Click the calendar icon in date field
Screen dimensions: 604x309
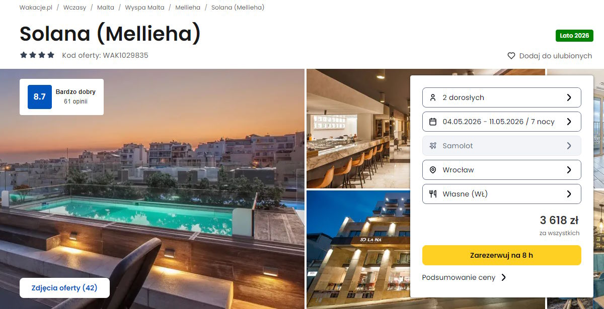433,122
